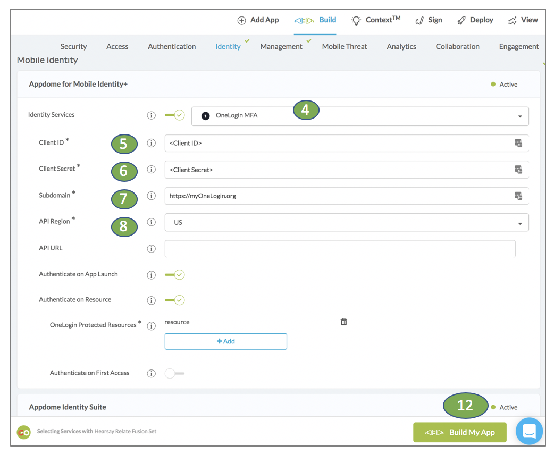Open info icon for Authenticate on App Launch
This screenshot has height=454, width=554.
[x=151, y=275]
